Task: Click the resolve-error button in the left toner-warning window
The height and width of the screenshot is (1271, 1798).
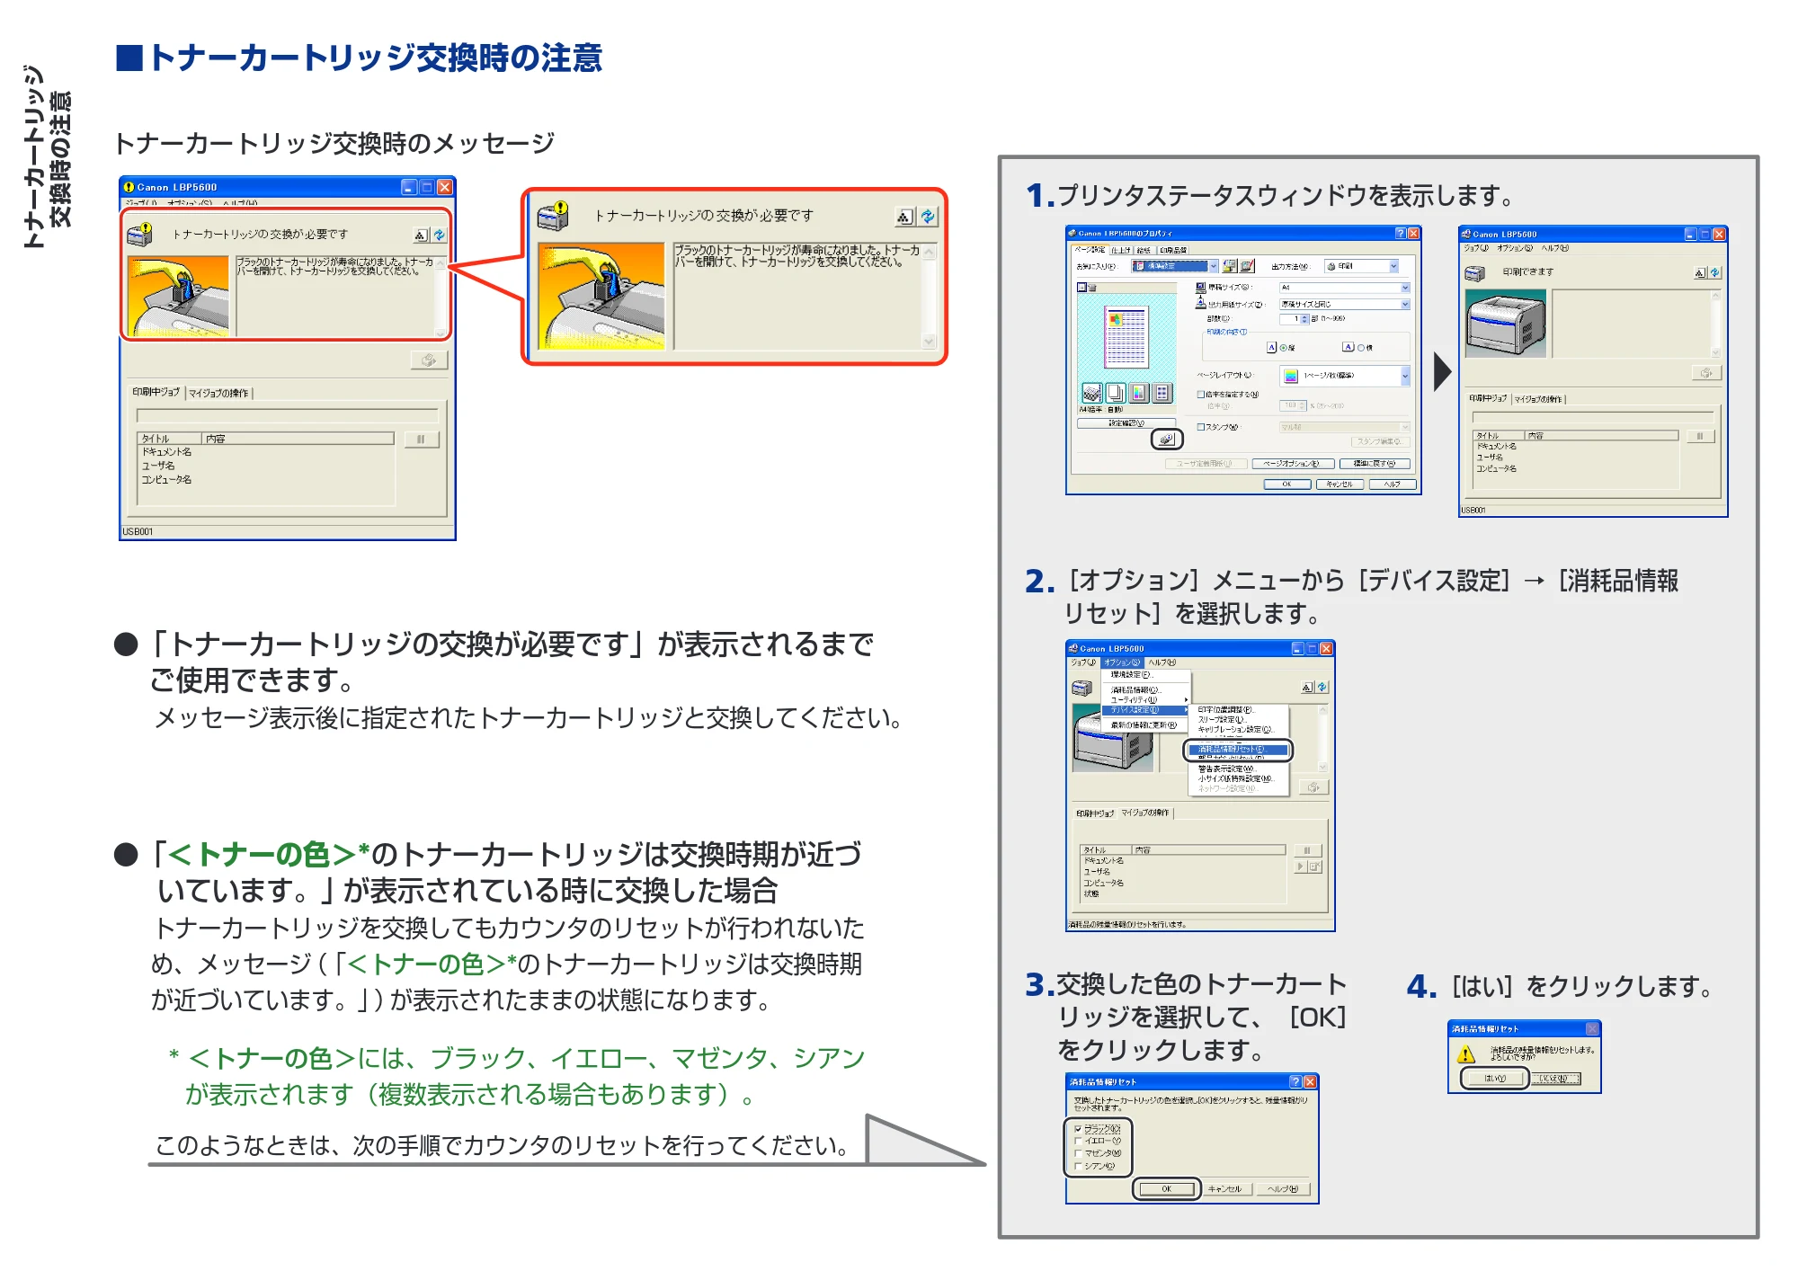Action: pyautogui.click(x=429, y=360)
